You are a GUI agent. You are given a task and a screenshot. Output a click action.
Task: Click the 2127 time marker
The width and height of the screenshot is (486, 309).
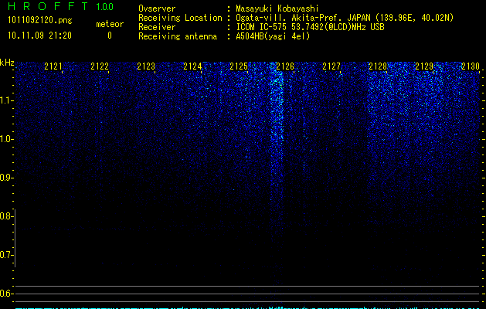coord(331,66)
